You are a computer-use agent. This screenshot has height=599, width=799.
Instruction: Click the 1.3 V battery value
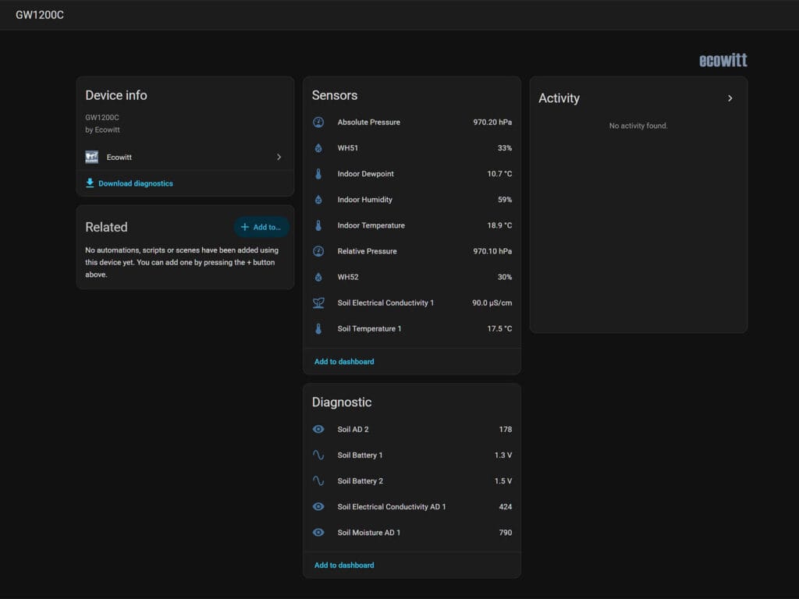[503, 455]
